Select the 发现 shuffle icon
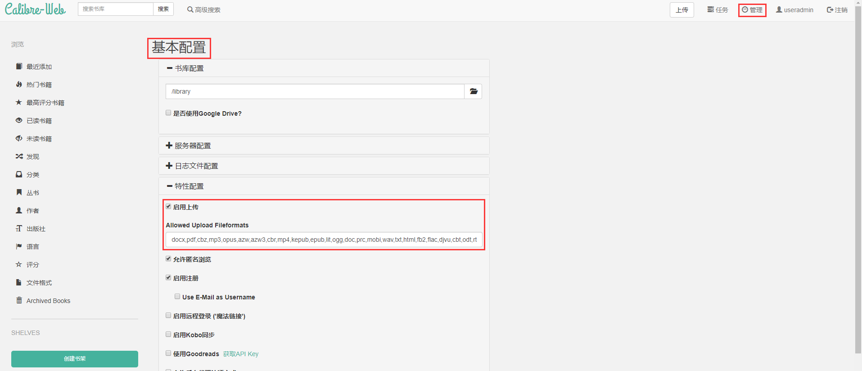This screenshot has height=371, width=862. click(x=19, y=157)
